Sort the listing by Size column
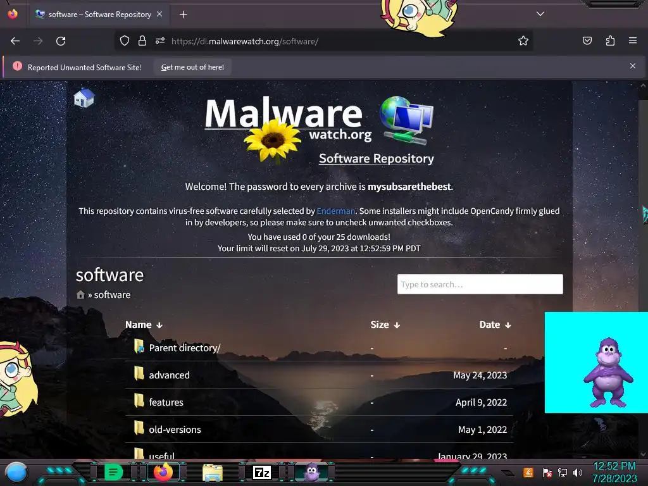The width and height of the screenshot is (648, 486). coord(385,325)
